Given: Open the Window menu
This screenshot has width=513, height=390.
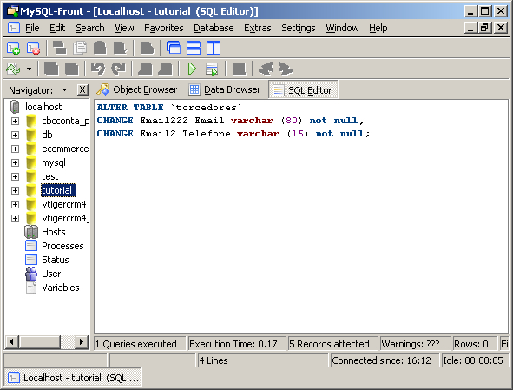Looking at the screenshot, I should tap(342, 28).
